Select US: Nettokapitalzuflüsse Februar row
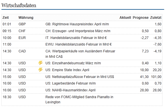 click(82, 77)
